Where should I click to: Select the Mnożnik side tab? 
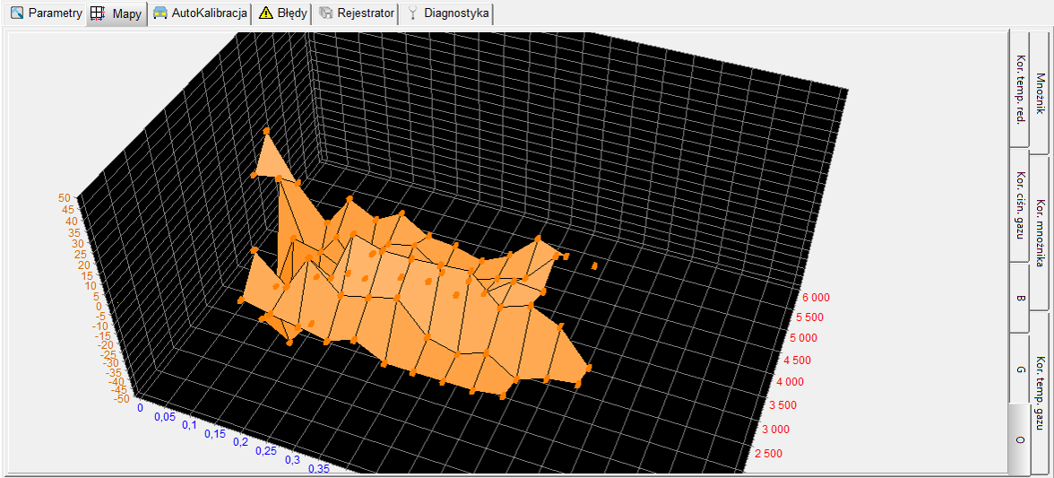click(x=1040, y=92)
